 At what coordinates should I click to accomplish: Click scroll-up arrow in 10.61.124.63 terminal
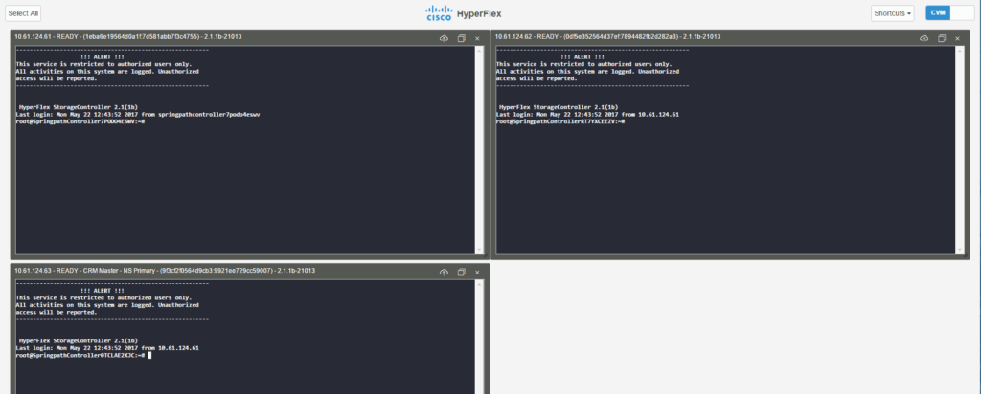point(479,283)
